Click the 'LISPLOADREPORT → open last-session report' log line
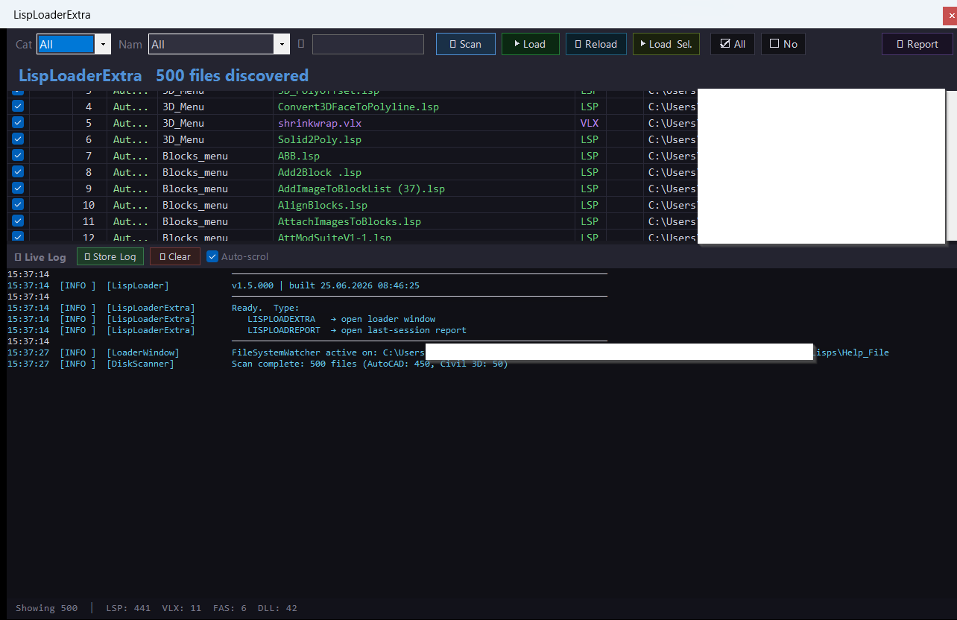 pyautogui.click(x=357, y=330)
